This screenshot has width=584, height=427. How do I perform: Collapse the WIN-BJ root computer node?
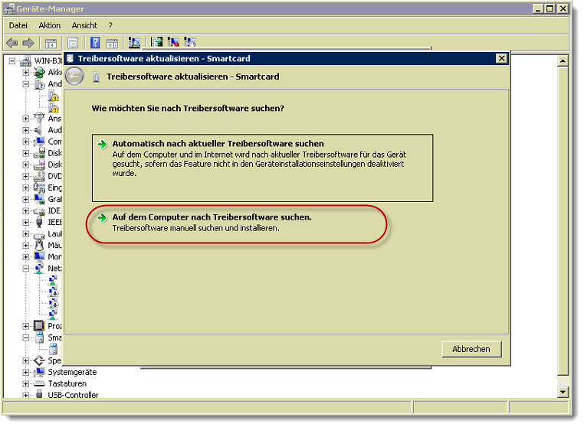(x=12, y=60)
